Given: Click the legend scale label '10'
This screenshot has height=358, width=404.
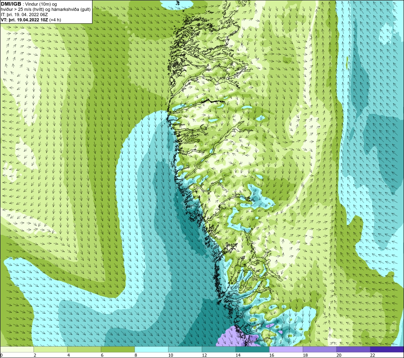Looking at the screenshot, I should click(x=171, y=356).
